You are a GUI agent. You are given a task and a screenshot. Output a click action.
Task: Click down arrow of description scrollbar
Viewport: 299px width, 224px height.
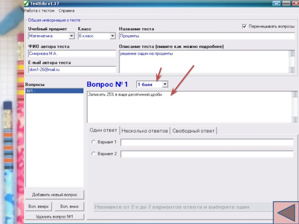point(292,70)
